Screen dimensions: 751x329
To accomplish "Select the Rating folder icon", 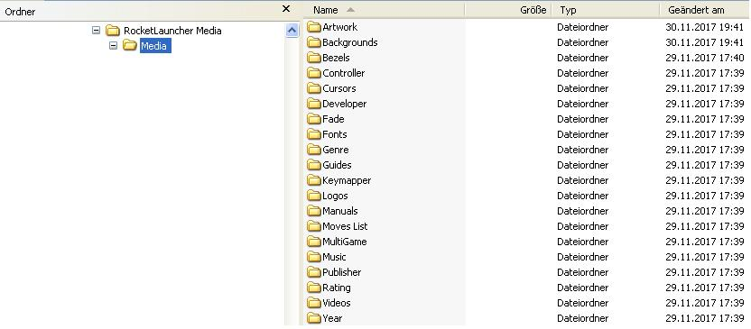I will coord(314,288).
